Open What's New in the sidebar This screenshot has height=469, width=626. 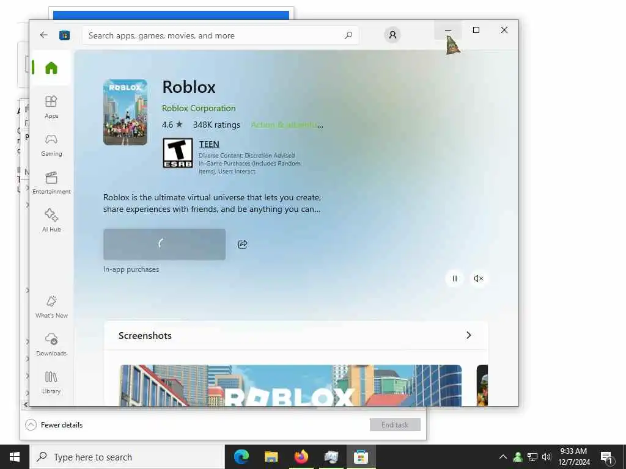(51, 307)
